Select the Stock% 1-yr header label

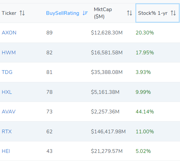pos(153,13)
